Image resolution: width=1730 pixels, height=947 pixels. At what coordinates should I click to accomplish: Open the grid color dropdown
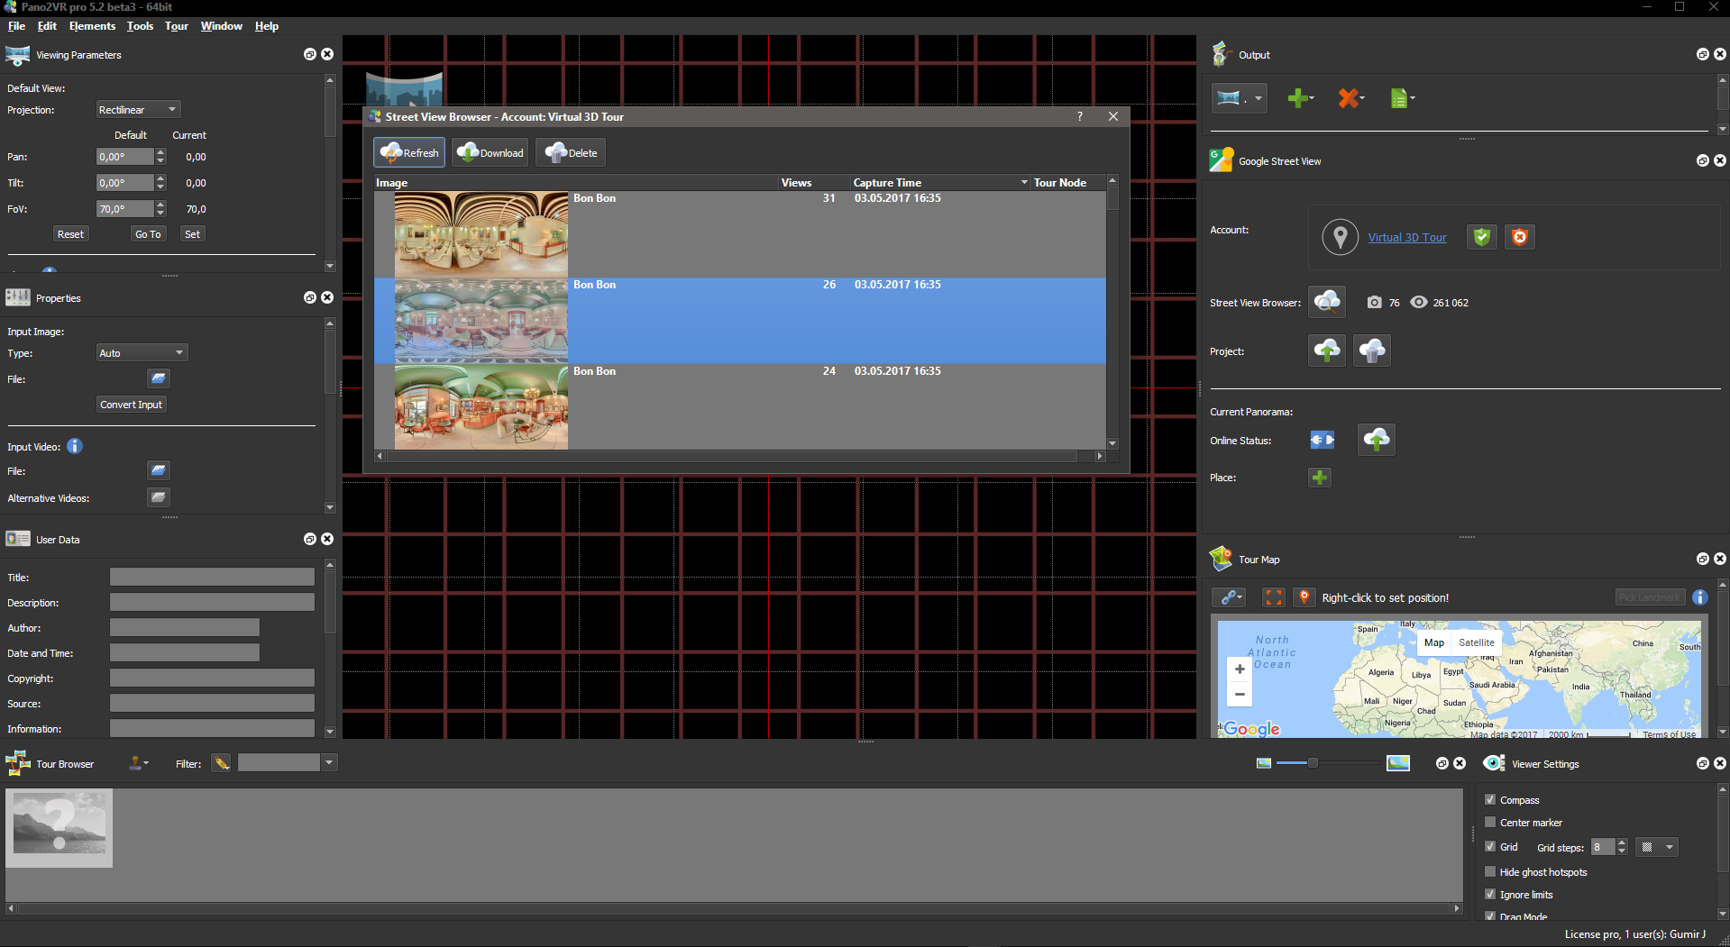[x=1657, y=847]
